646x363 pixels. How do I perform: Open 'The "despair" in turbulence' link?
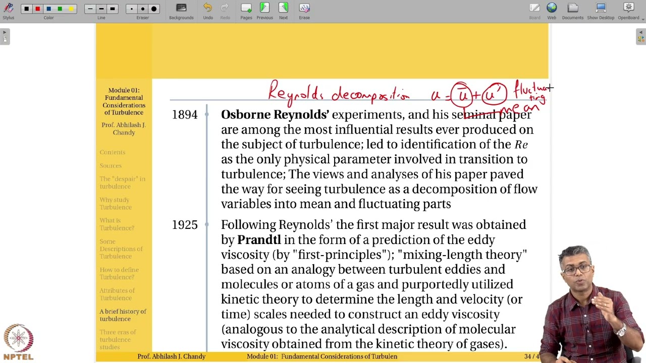pos(122,183)
